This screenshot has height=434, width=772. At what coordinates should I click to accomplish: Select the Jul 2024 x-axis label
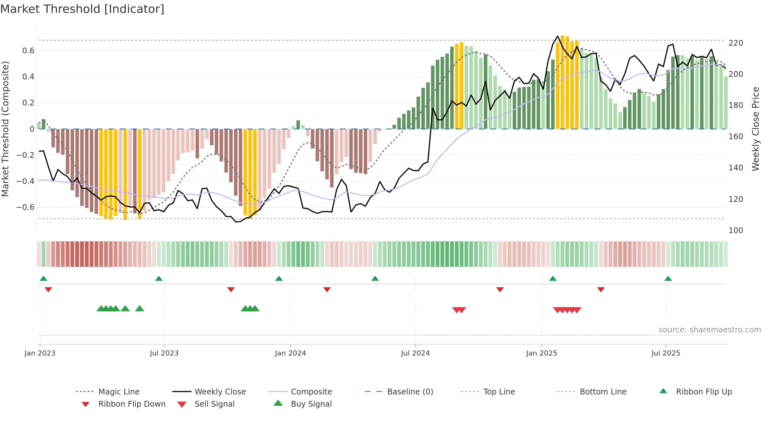[415, 353]
